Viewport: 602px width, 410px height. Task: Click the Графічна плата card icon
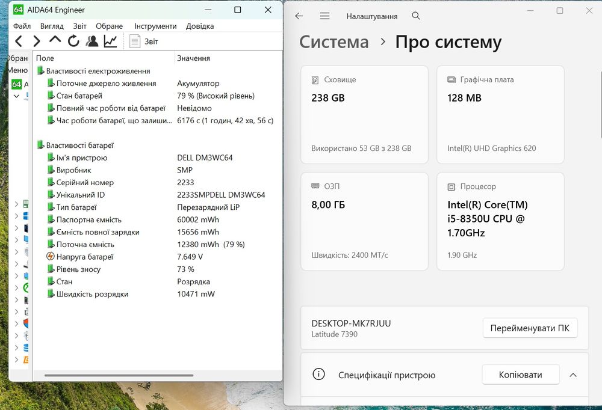coord(451,80)
